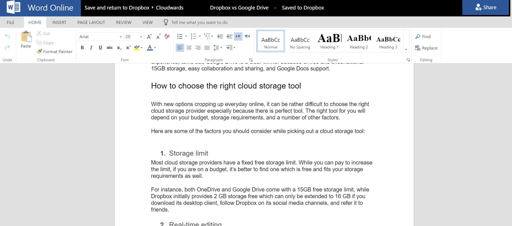This screenshot has height=226, width=512.
Task: Apply the Heading 2 style
Action: (x=359, y=41)
